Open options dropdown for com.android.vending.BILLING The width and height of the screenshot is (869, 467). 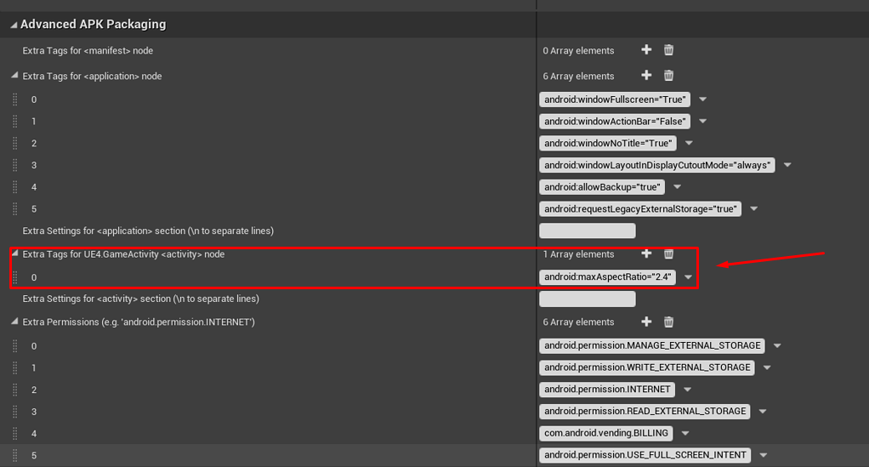(x=685, y=433)
